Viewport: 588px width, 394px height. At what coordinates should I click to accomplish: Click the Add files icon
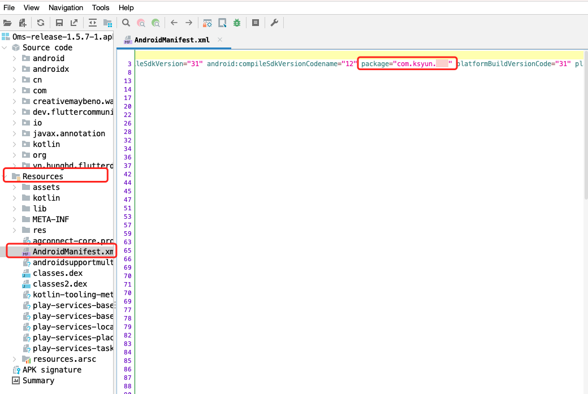coord(23,23)
